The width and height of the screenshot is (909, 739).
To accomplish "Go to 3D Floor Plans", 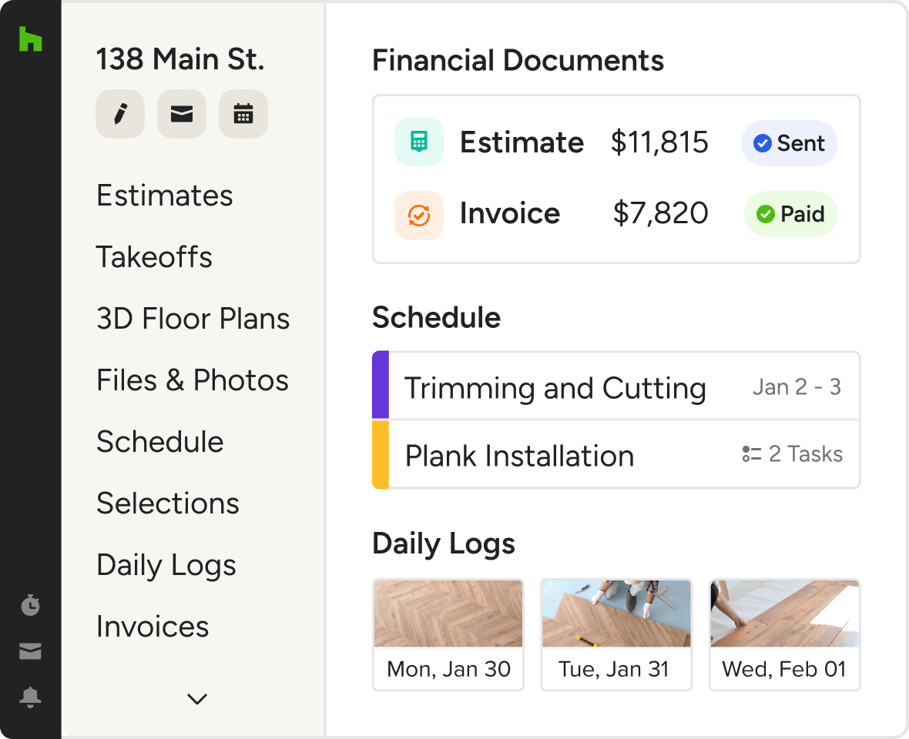I will click(x=193, y=319).
